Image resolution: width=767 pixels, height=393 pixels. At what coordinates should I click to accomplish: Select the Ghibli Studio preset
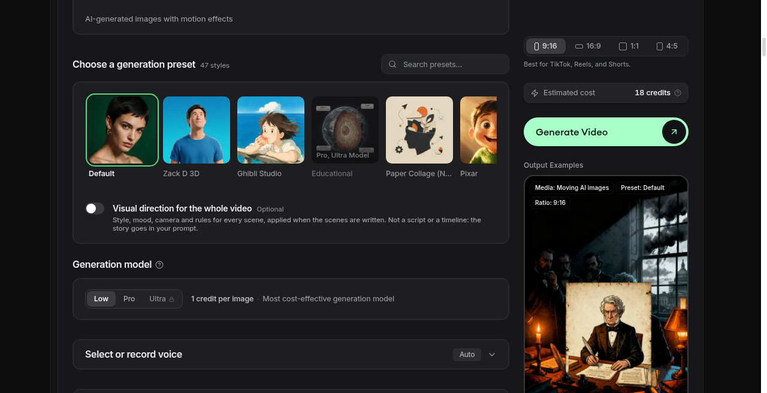271,130
